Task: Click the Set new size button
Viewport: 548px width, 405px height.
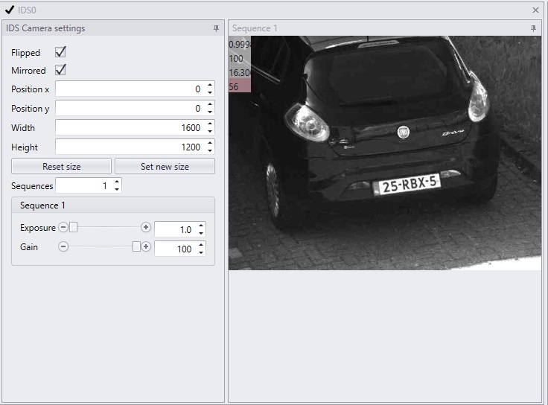Action: (165, 166)
